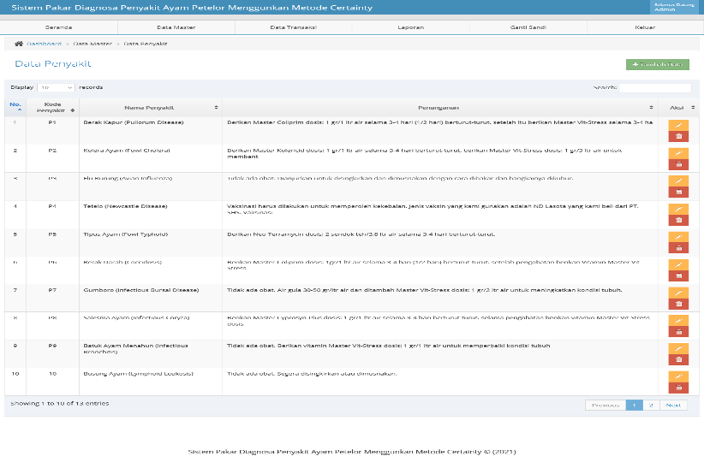Remove Gumboro entry with trash icon
This screenshot has height=462, width=704.
(678, 304)
